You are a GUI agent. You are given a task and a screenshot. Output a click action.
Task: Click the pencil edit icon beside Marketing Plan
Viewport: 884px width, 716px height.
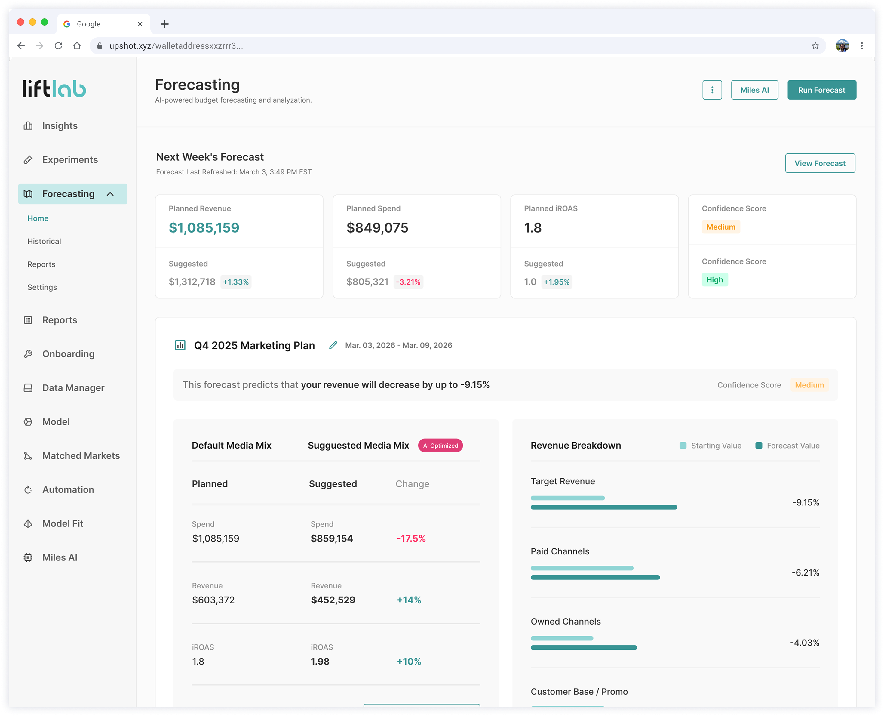(x=333, y=345)
